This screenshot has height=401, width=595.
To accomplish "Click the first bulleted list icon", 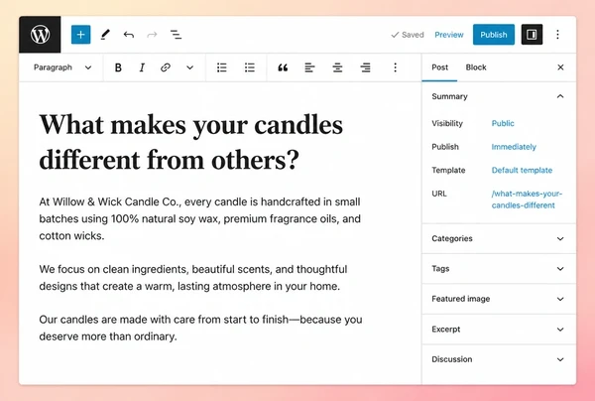I will [221, 67].
